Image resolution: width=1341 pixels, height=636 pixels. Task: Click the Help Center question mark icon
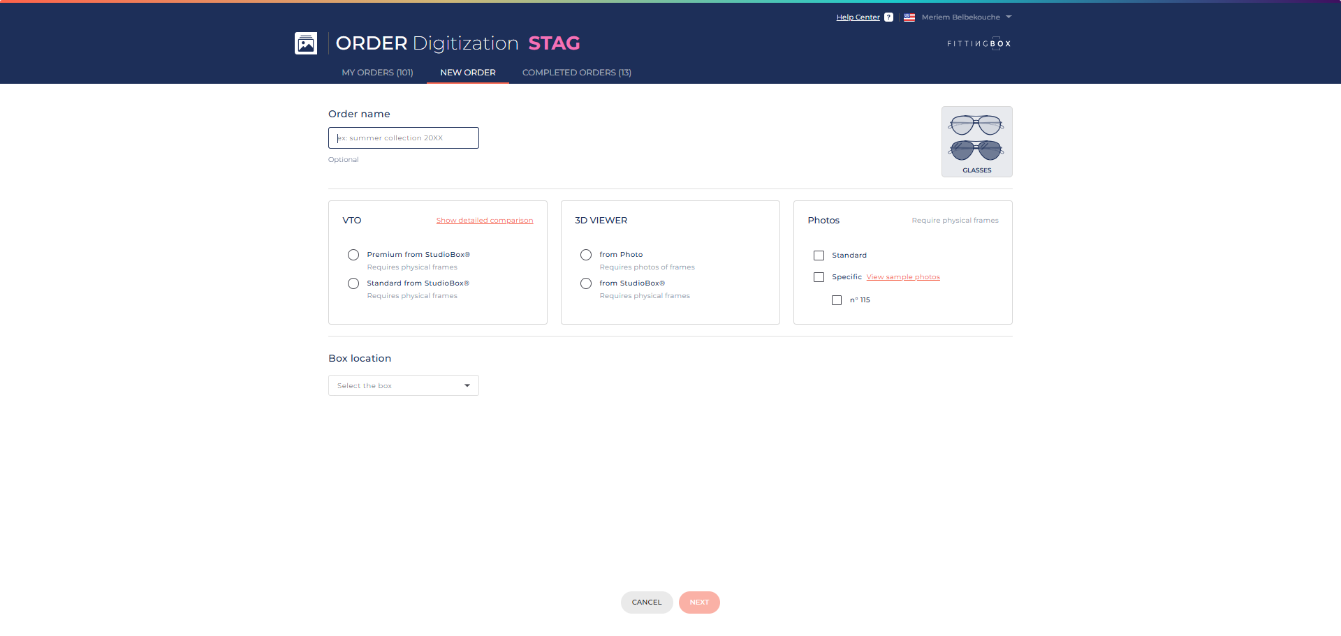pyautogui.click(x=888, y=17)
